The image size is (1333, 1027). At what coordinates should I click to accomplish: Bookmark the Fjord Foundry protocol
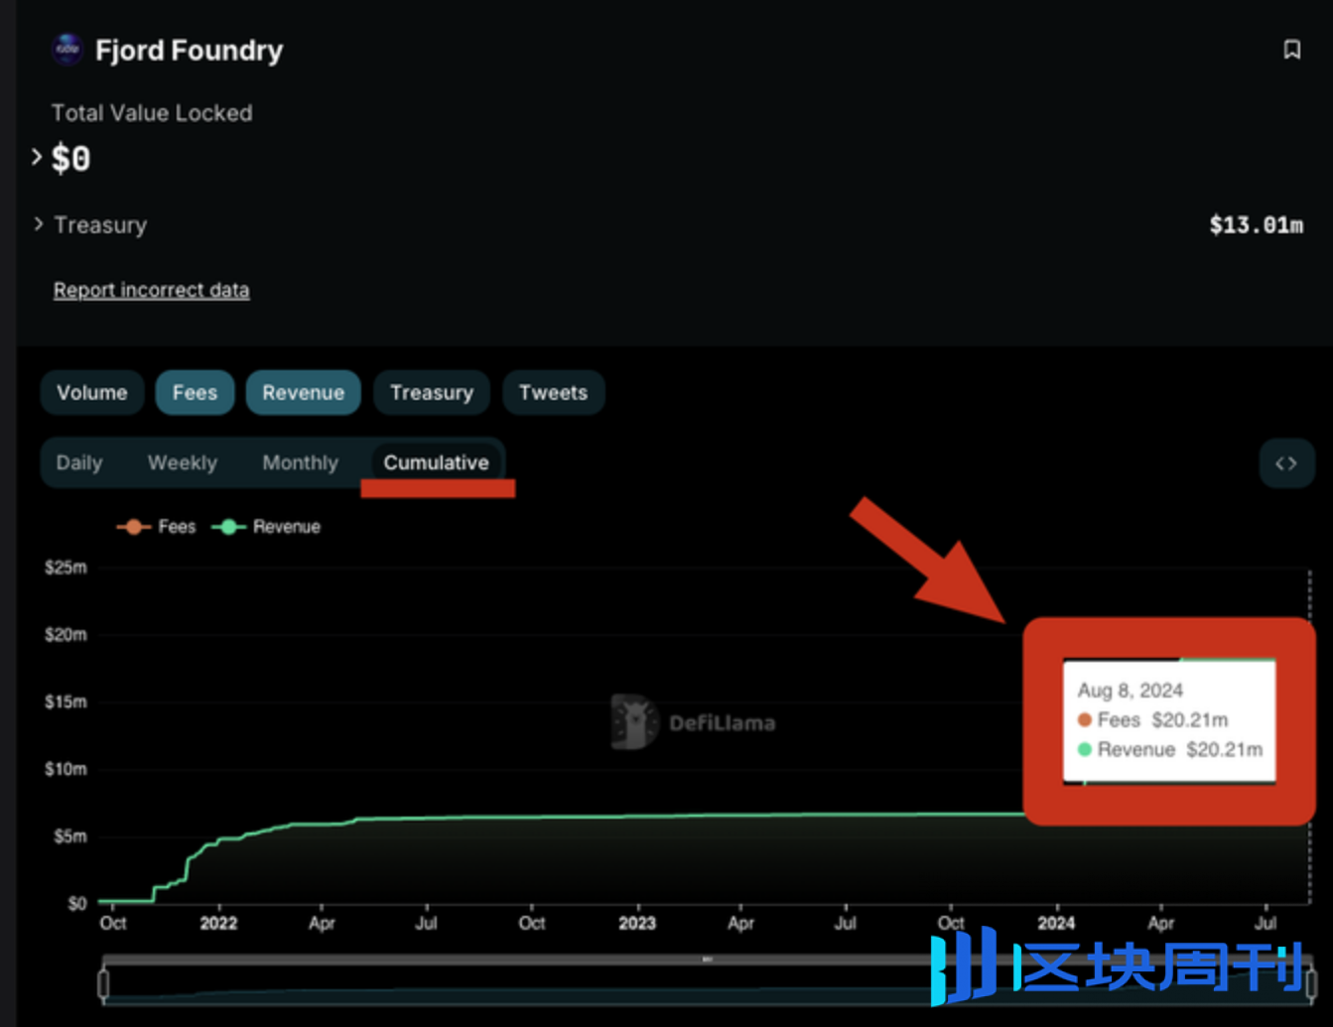pos(1291,50)
